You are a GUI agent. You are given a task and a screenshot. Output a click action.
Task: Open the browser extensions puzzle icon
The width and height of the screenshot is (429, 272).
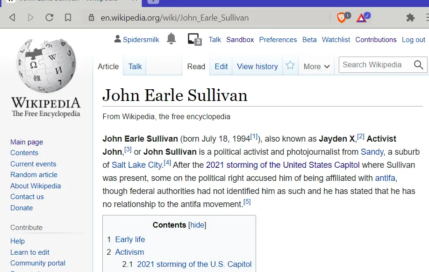(410, 18)
